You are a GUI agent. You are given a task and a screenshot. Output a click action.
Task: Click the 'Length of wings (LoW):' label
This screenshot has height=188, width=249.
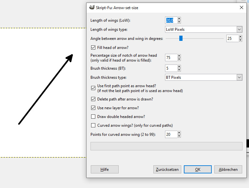tap(110, 20)
